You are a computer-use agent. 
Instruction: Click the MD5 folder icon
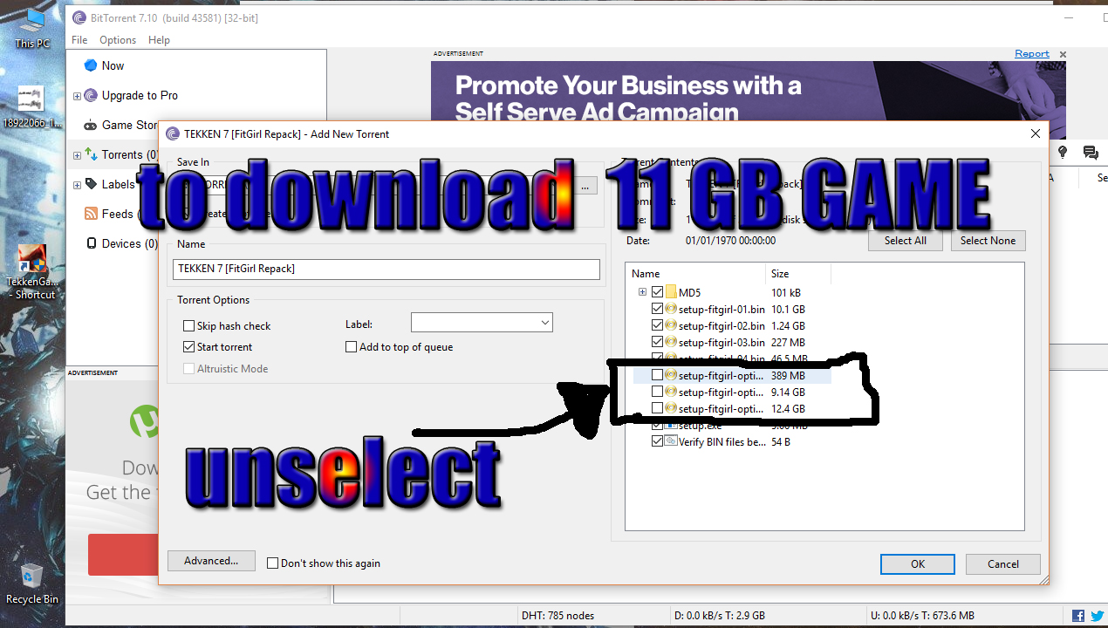tap(671, 292)
